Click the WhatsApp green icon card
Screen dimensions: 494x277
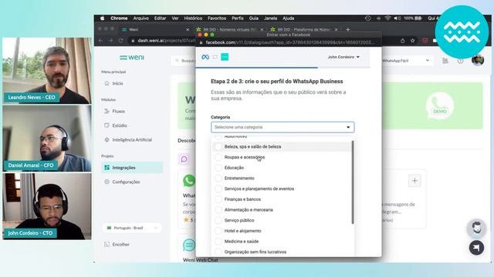coord(188,181)
